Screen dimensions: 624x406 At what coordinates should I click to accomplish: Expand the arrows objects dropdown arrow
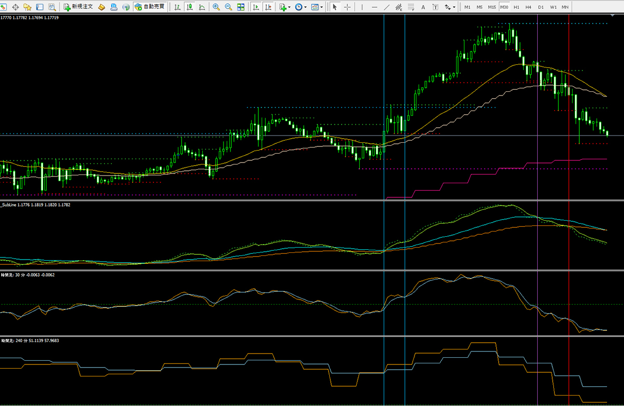(x=454, y=7)
